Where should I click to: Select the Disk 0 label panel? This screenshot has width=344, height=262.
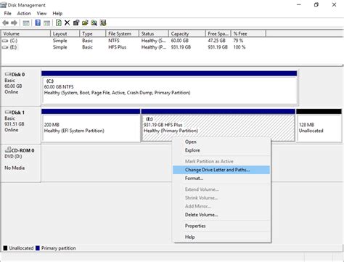click(x=21, y=87)
